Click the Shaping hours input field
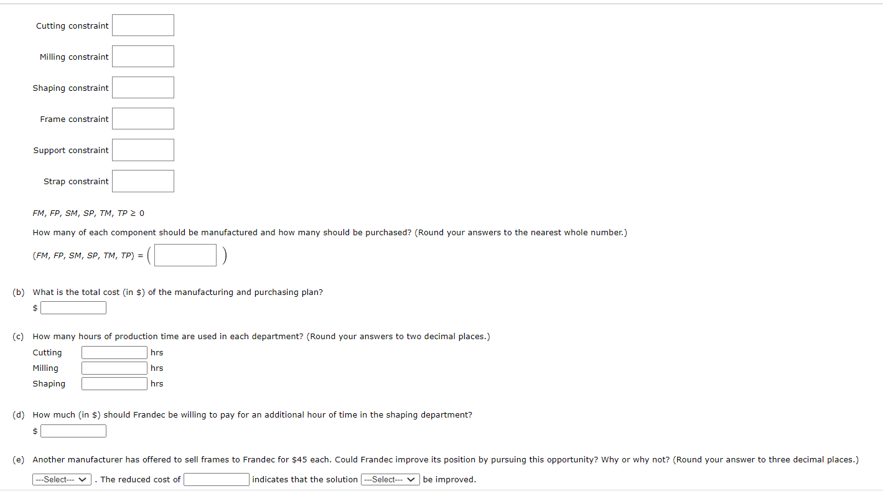 click(x=114, y=384)
